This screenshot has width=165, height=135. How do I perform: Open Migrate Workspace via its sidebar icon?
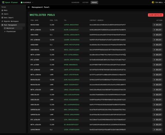[x=2, y=21]
